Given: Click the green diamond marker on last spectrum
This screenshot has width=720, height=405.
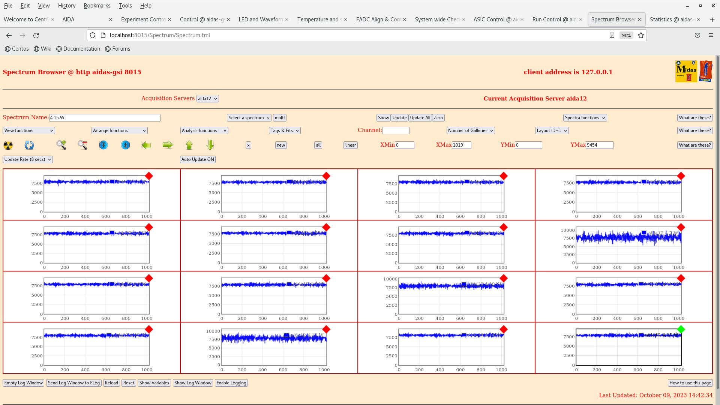Looking at the screenshot, I should tap(681, 329).
